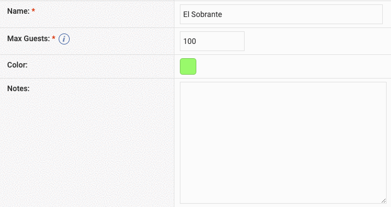Image resolution: width=391 pixels, height=207 pixels.
Task: Open the Max Guests info icon
Action: 64,39
